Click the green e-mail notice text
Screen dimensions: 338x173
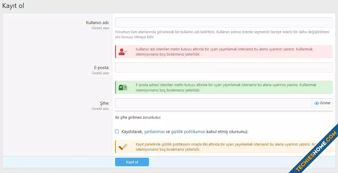coord(226,87)
